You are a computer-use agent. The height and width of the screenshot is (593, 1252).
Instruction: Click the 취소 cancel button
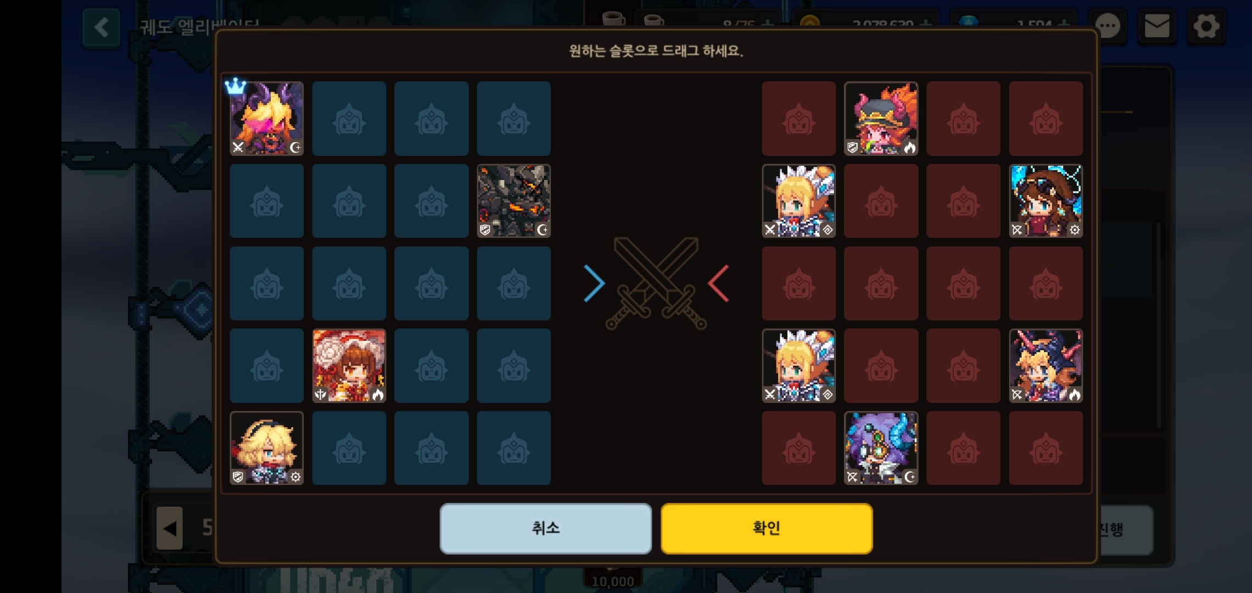546,528
